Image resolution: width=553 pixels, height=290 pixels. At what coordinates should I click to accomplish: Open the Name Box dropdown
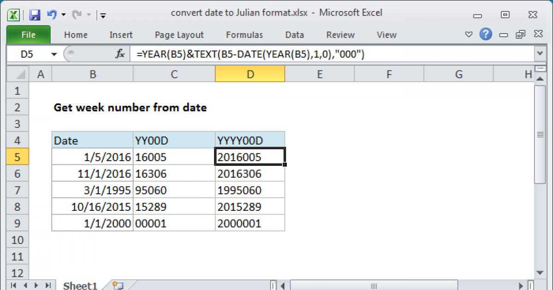click(x=54, y=54)
